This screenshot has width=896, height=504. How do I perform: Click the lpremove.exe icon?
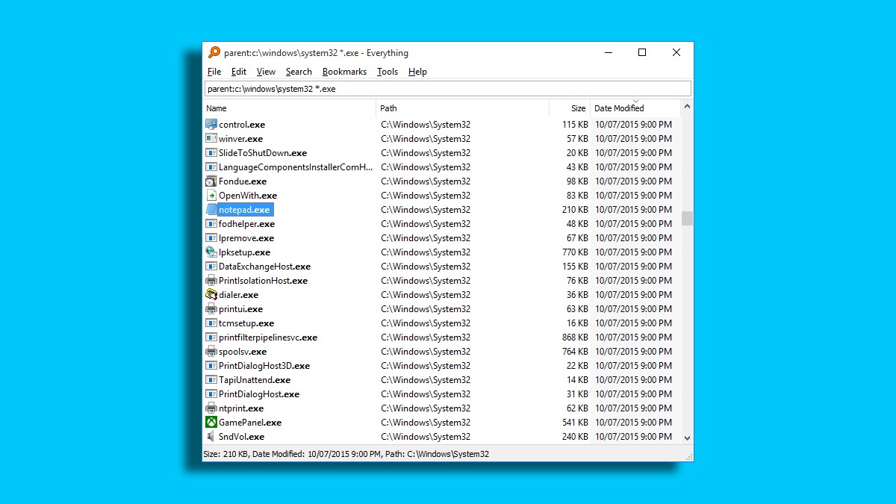click(x=211, y=238)
